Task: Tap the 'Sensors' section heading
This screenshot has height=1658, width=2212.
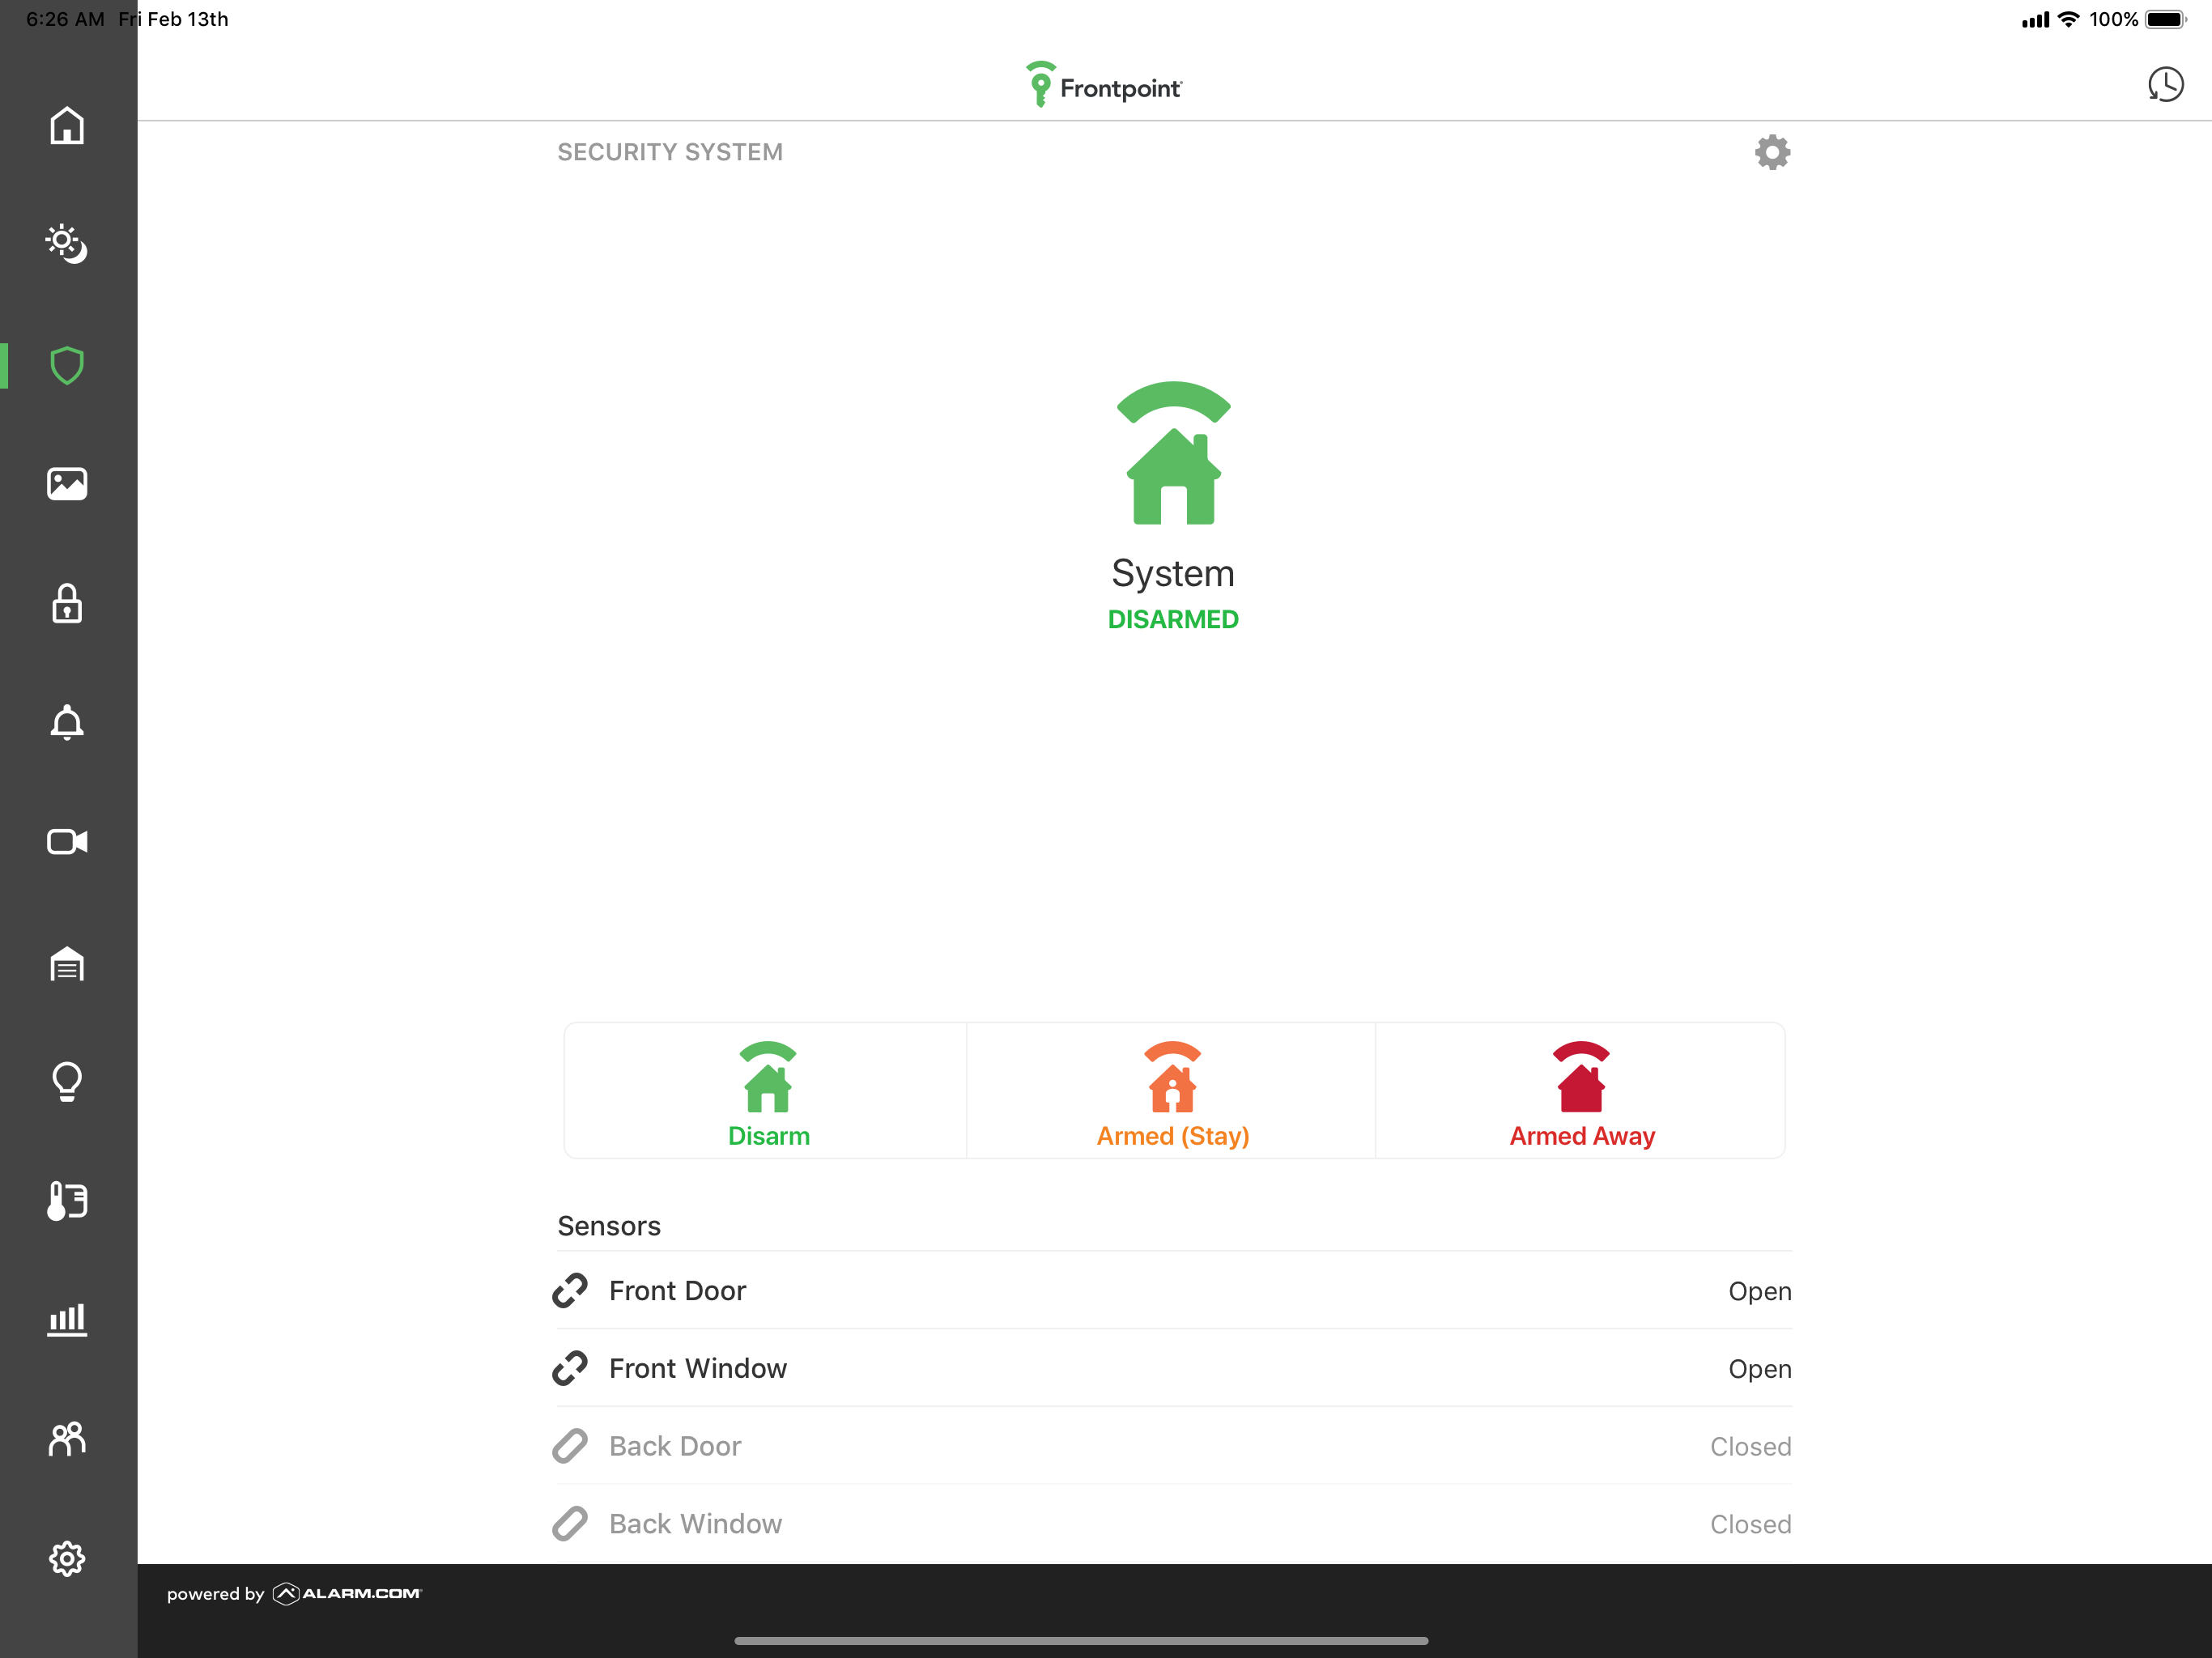Action: 609,1226
